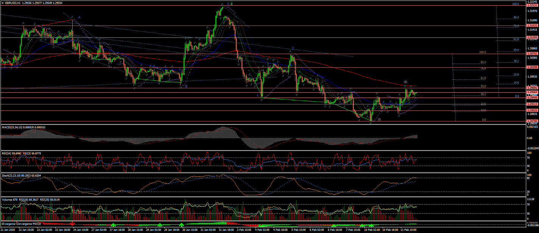Select the (i) wave label near the low
The image size is (539, 233).
[x=379, y=119]
